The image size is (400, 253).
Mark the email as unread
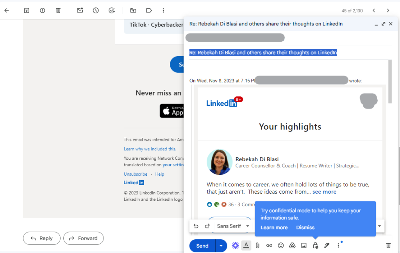[x=80, y=11]
